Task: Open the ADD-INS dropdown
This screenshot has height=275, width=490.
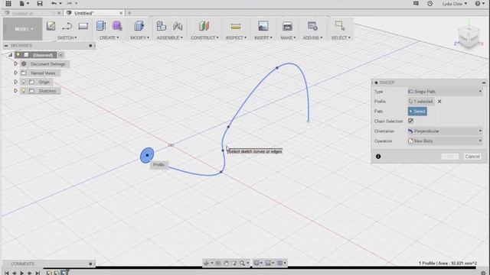Action: [x=312, y=37]
